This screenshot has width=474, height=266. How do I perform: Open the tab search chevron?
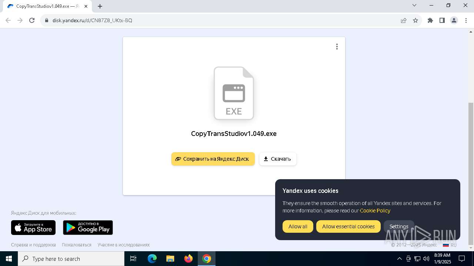pos(414,5)
